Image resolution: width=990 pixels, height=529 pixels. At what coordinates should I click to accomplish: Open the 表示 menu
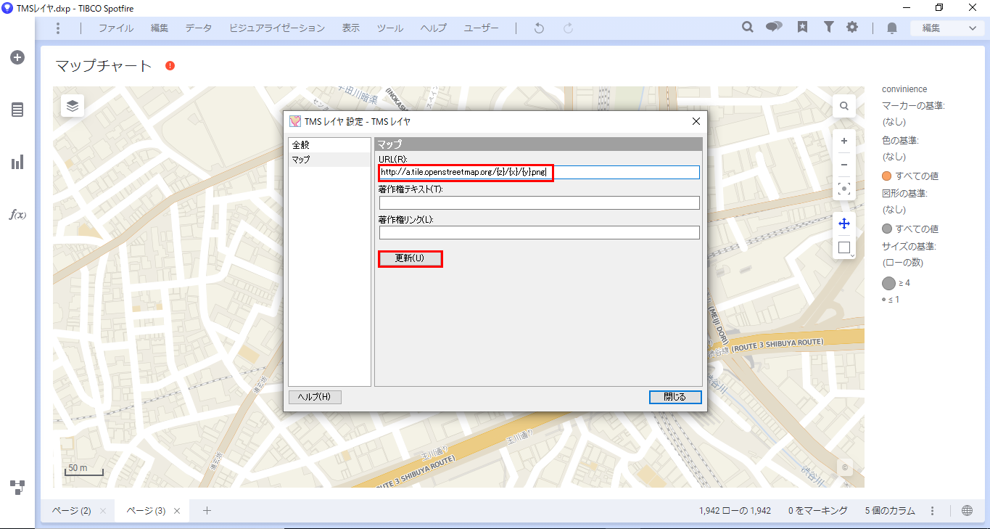tap(351, 28)
